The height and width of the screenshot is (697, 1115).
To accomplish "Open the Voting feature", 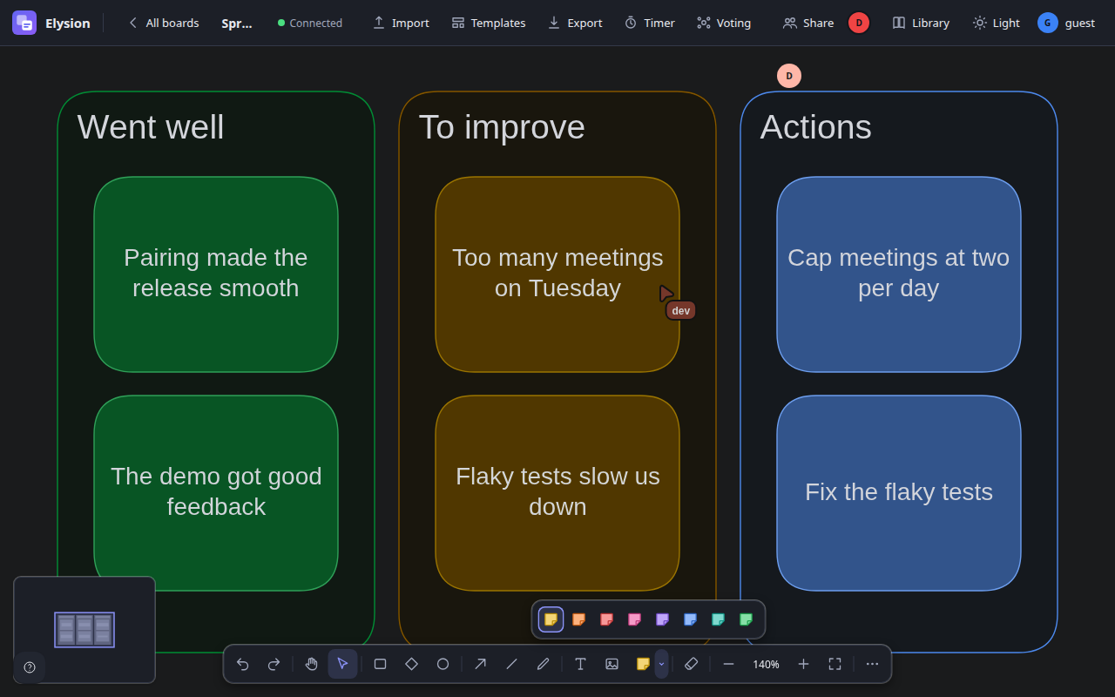I will point(724,23).
